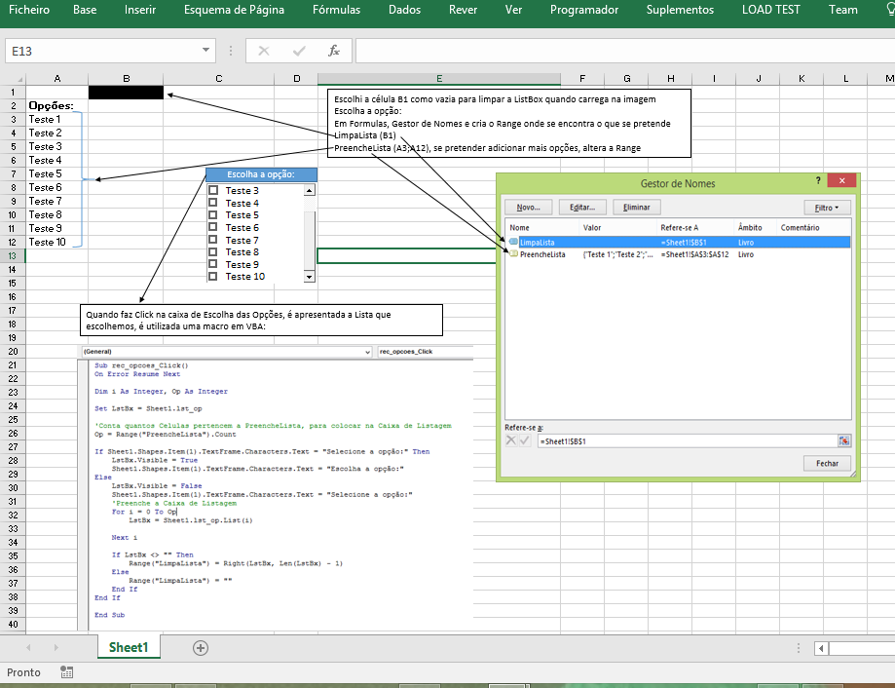Click the Insert Function (fx) icon

coord(336,50)
